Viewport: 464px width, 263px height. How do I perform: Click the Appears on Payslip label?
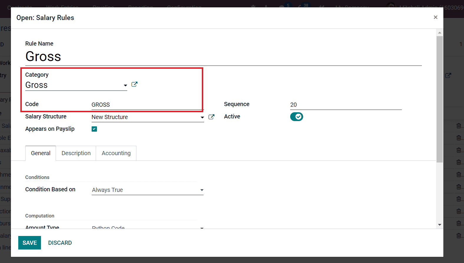point(50,129)
